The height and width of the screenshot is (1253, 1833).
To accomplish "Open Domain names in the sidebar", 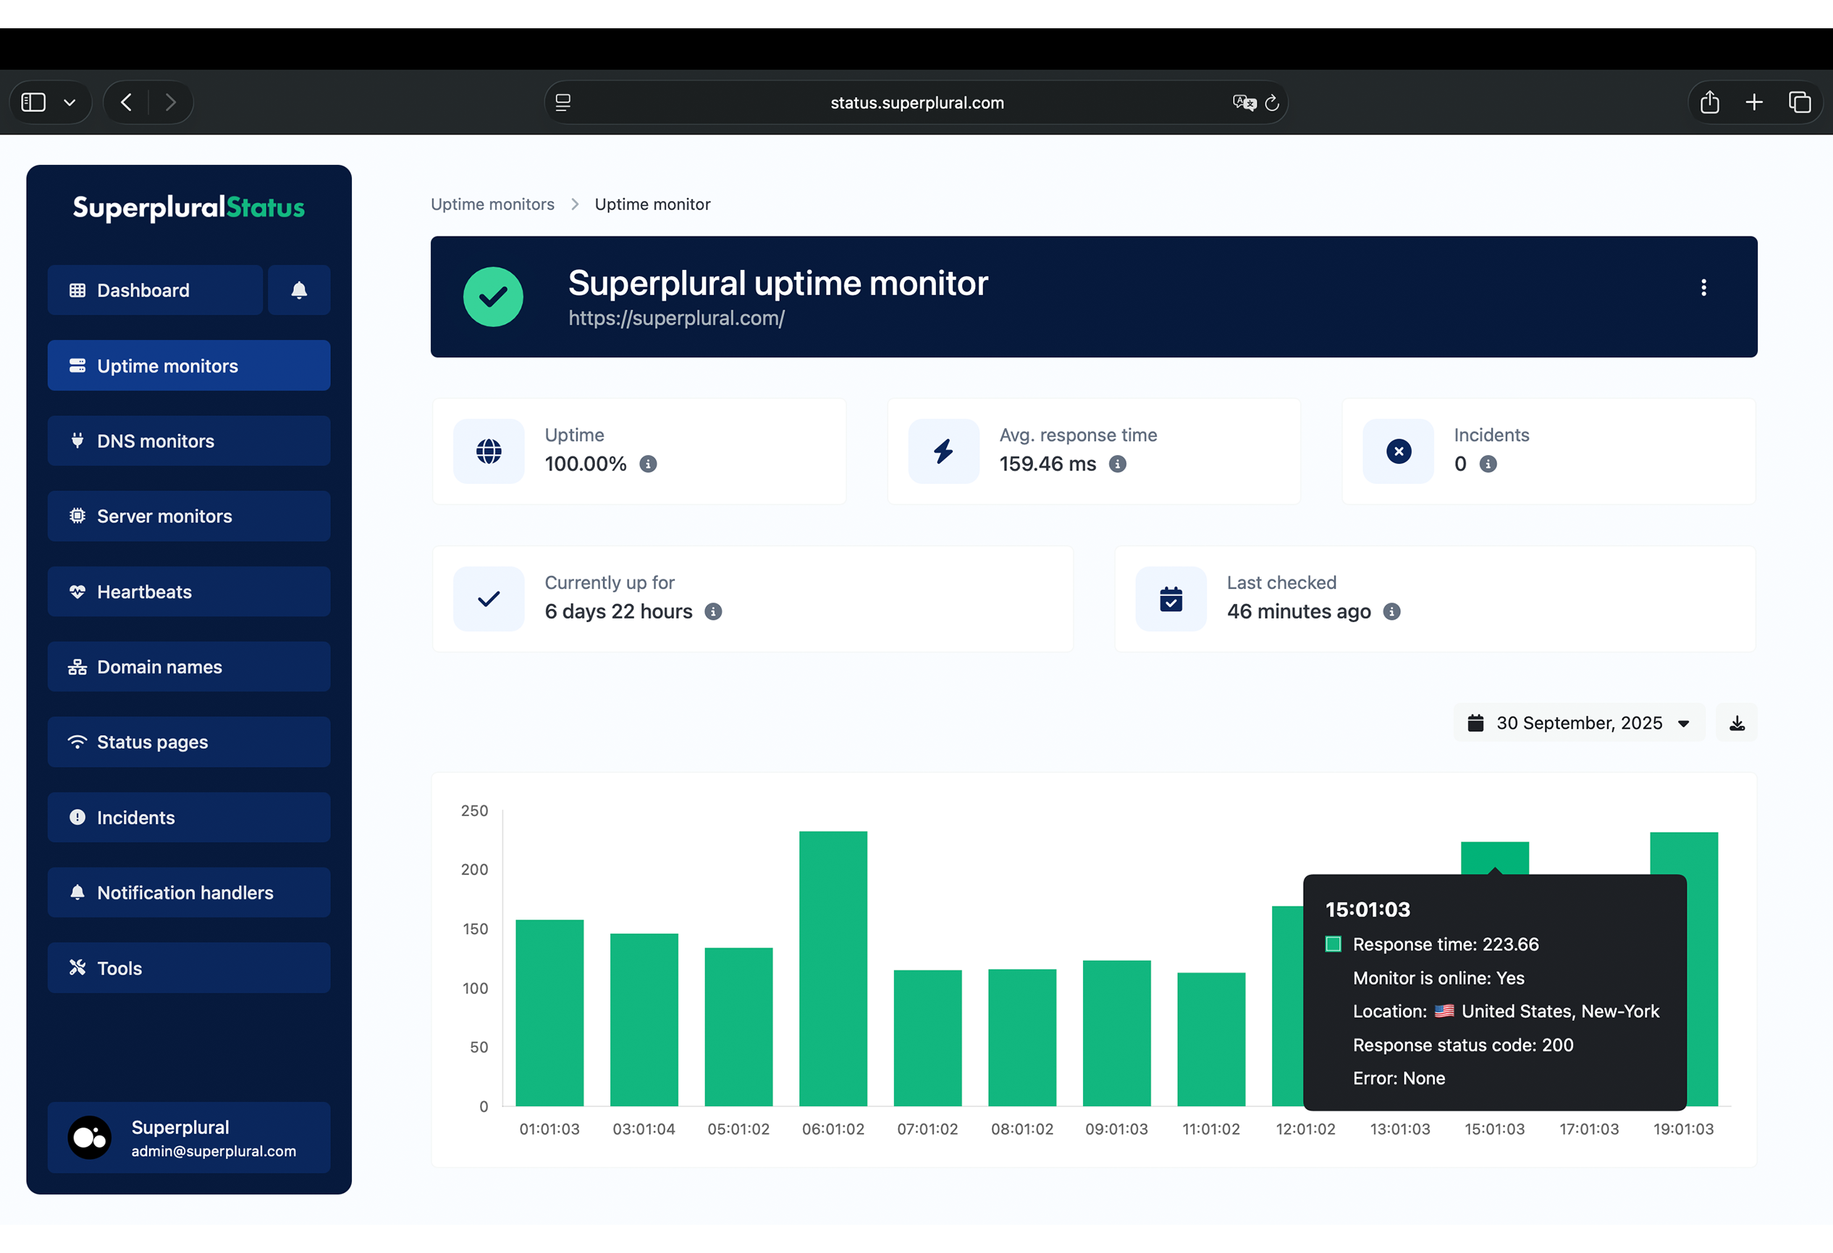I will tap(189, 667).
